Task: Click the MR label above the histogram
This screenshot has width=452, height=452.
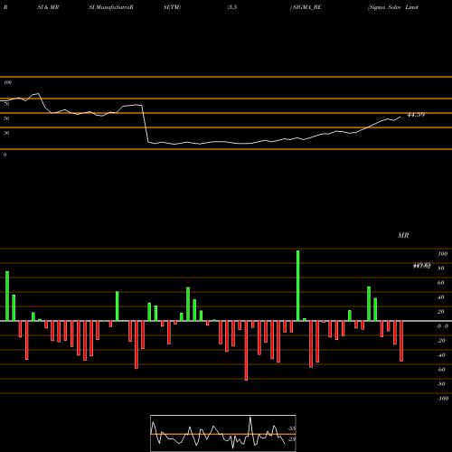Action: [403, 235]
